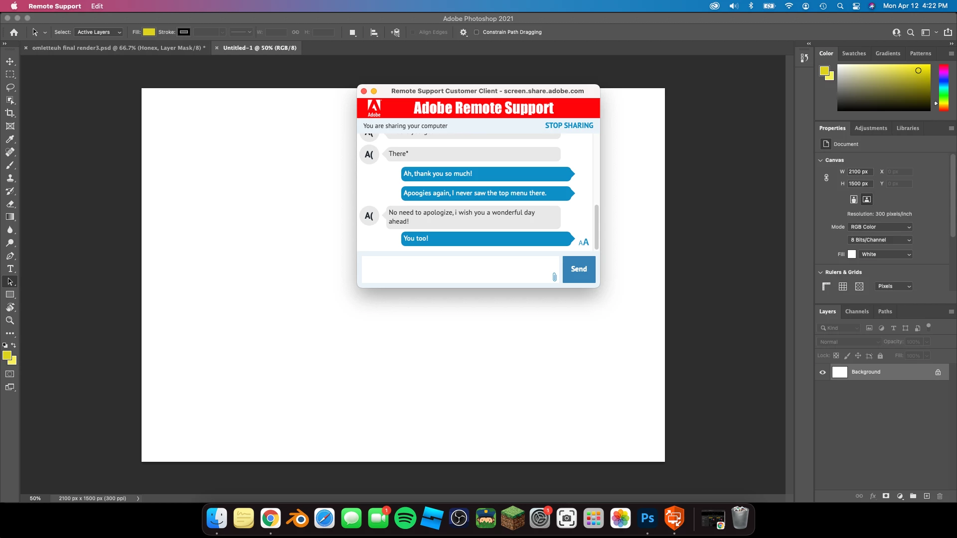Select the Lasso tool

click(10, 87)
